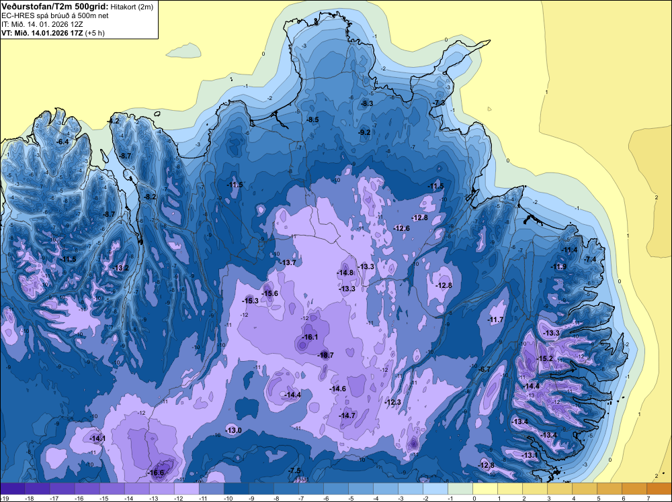672x502 pixels.
Task: Click the -6.4 temperature label
Action: pos(62,141)
